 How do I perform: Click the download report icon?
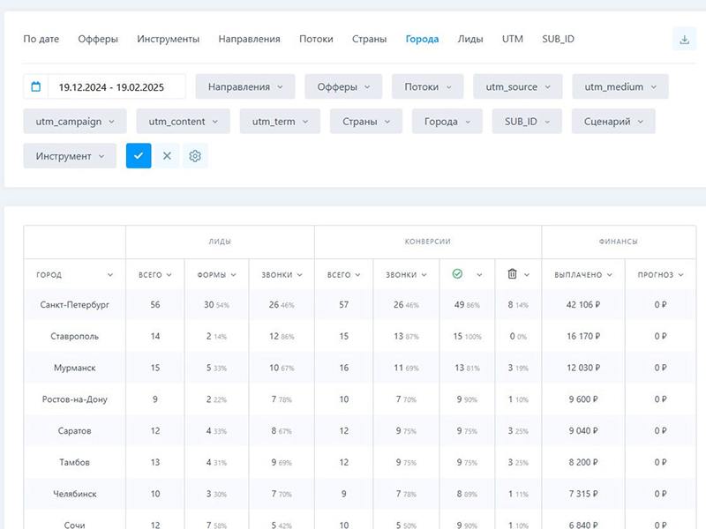click(685, 39)
